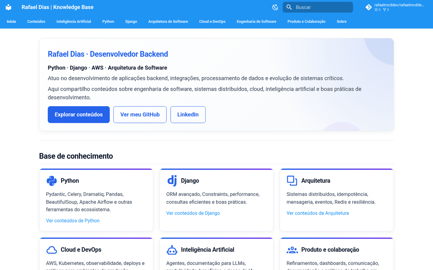Click the repository star count
This screenshot has height=270, width=433.
tap(377, 10)
